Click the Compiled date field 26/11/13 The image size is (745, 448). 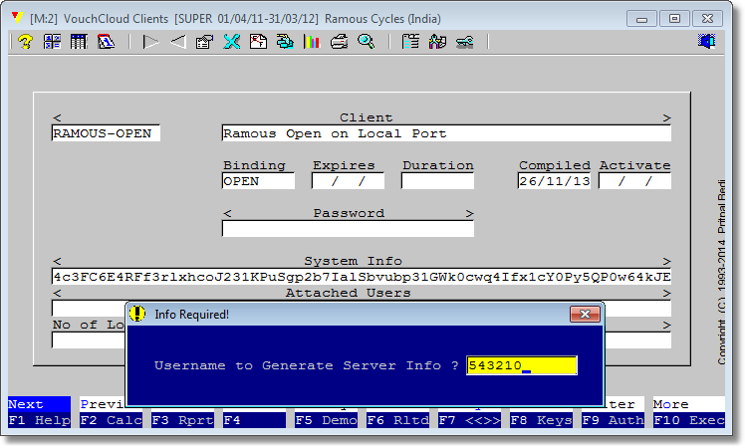click(554, 181)
